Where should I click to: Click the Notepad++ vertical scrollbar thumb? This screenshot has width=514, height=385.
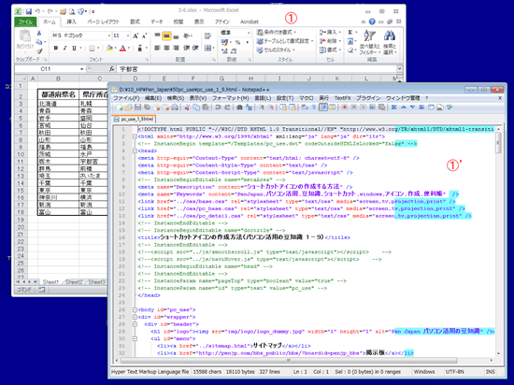click(498, 143)
